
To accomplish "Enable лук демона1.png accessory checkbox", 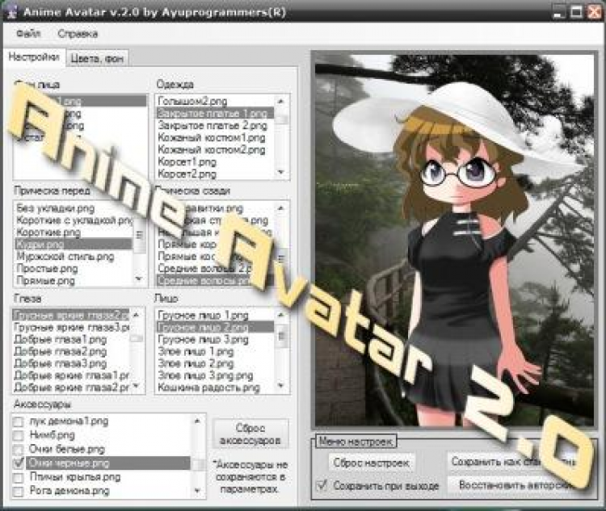I will tap(18, 421).
